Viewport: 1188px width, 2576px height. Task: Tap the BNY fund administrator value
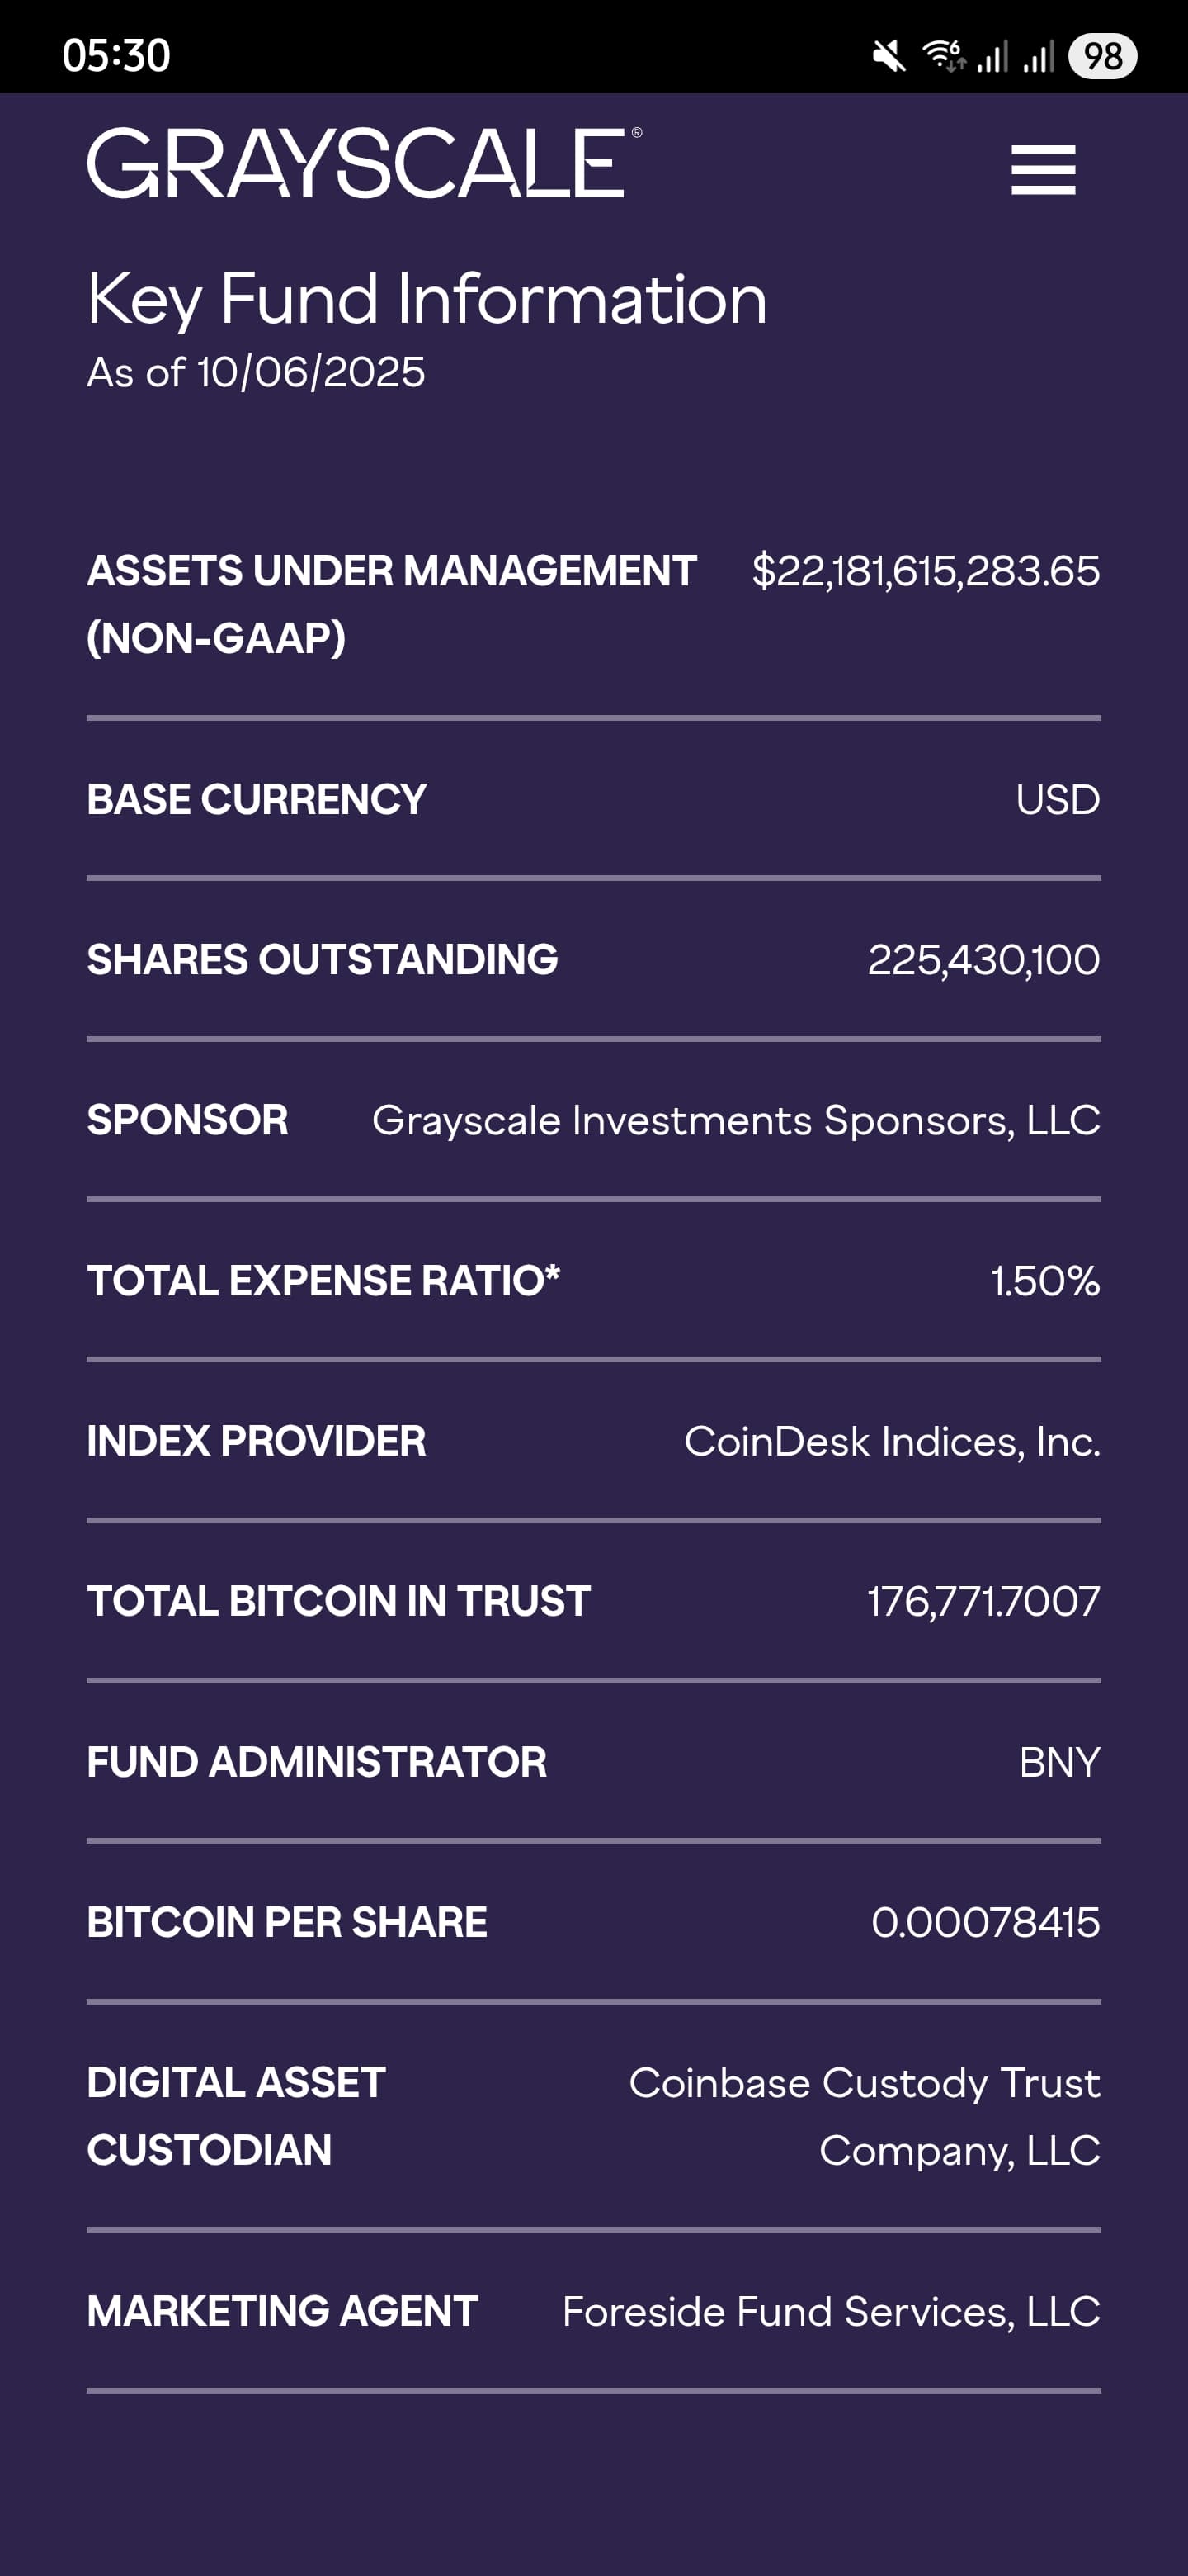[1059, 1762]
